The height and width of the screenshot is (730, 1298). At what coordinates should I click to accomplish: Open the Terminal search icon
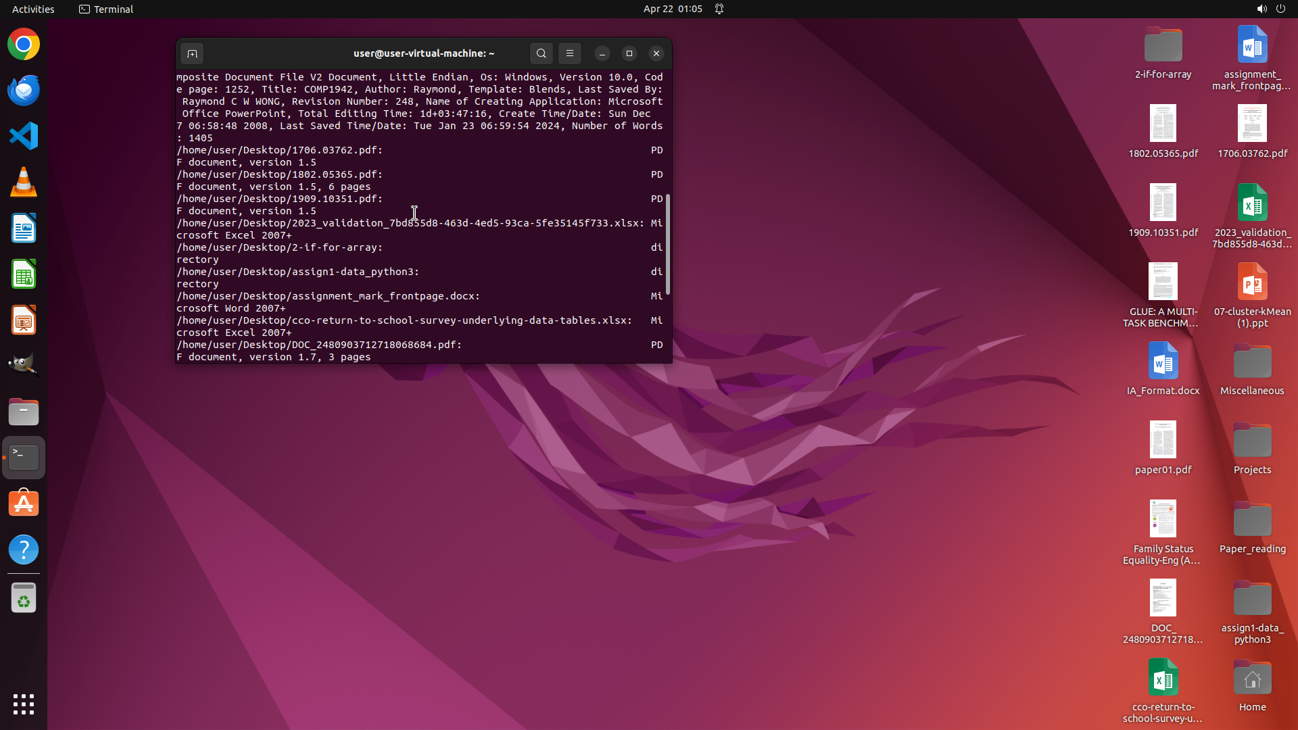click(x=541, y=53)
